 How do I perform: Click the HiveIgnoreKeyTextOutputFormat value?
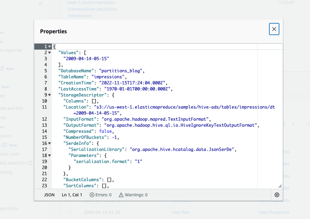(x=181, y=125)
